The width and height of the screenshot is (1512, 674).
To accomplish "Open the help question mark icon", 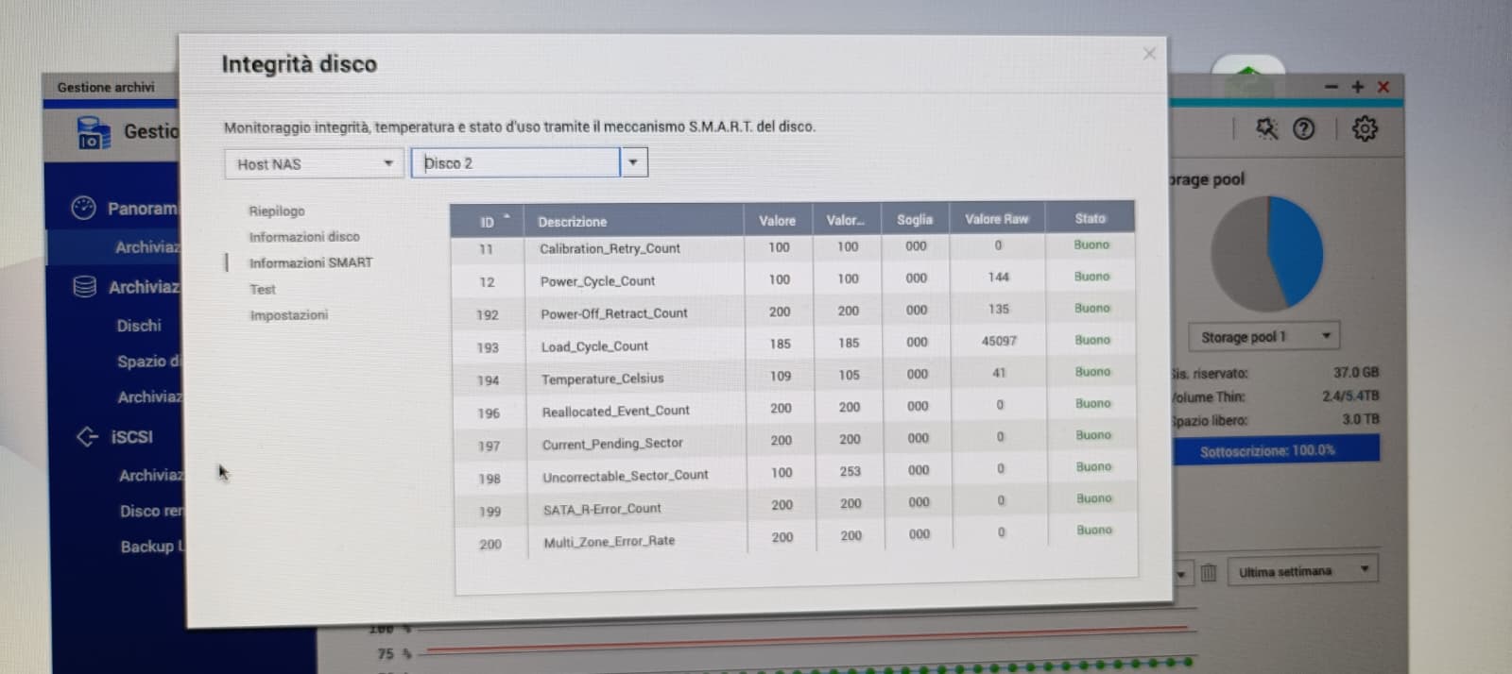I will tap(1303, 129).
